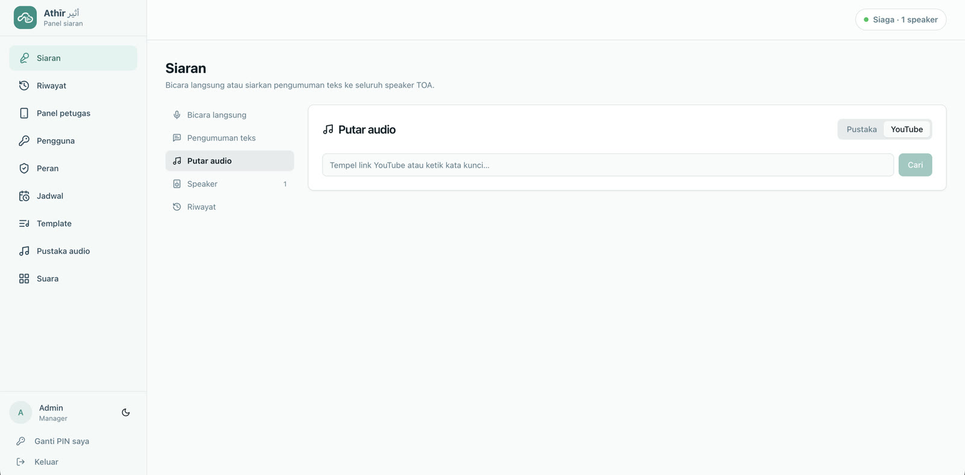Switch to the Pustaka tab
The width and height of the screenshot is (965, 475).
(861, 129)
